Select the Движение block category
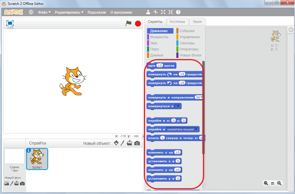This screenshot has height=194, width=295. click(160, 31)
